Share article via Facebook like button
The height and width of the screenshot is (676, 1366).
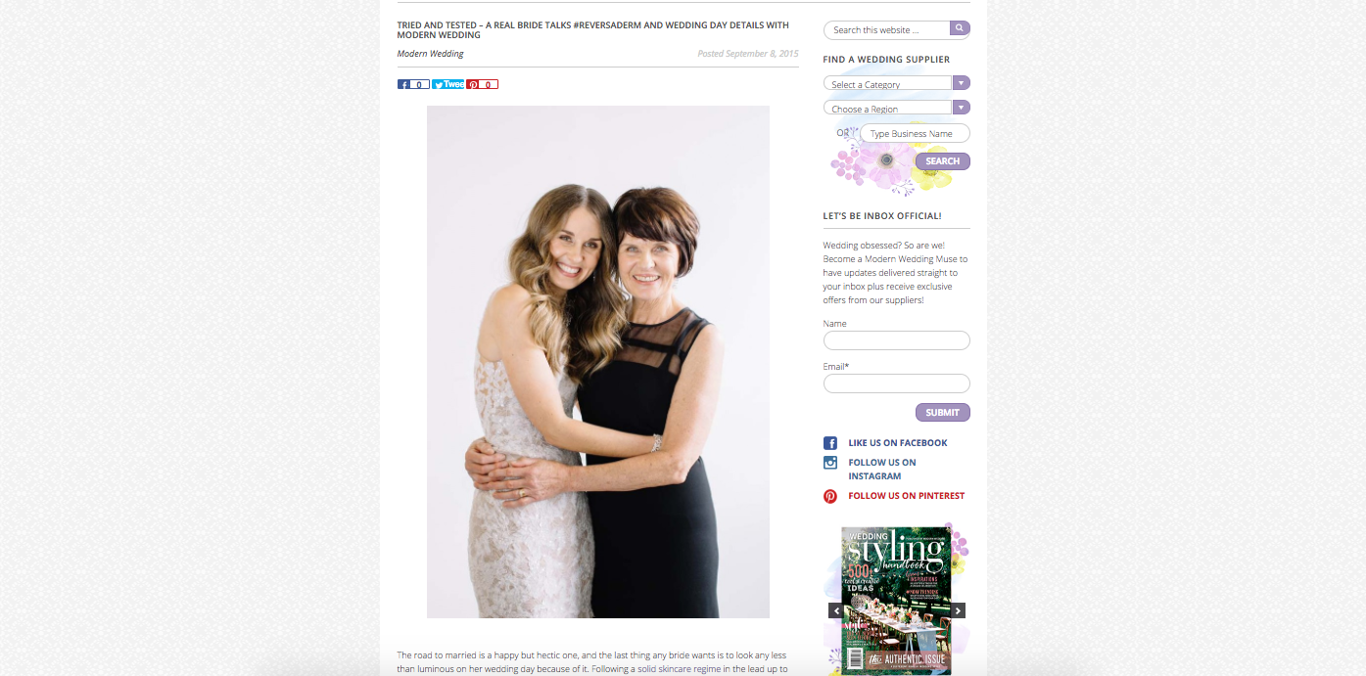413,85
